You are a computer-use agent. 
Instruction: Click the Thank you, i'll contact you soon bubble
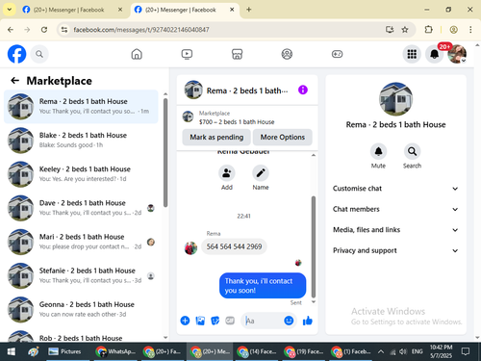[x=263, y=286]
